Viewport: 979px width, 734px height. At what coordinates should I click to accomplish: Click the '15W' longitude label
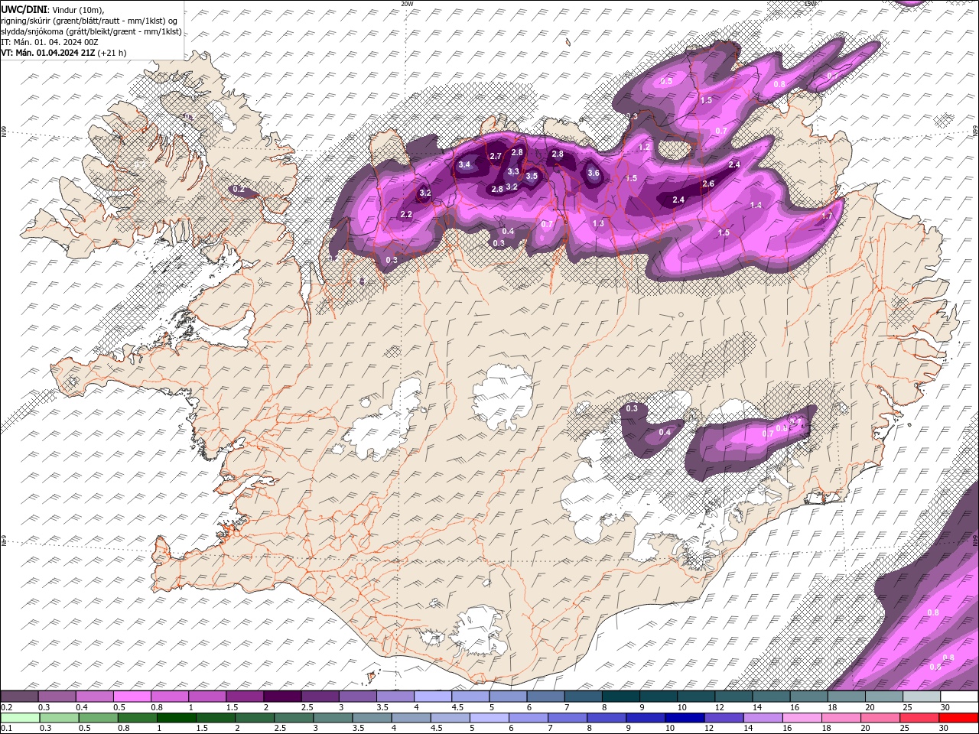[810, 4]
